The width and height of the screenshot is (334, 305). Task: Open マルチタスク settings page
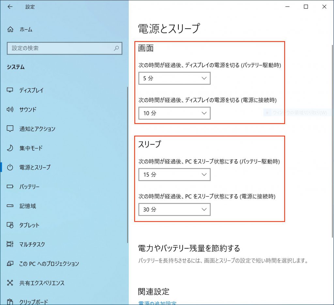coord(32,244)
